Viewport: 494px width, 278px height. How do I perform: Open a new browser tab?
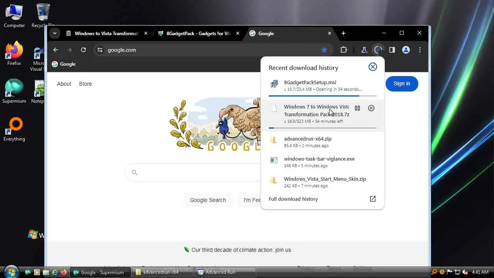pyautogui.click(x=343, y=34)
